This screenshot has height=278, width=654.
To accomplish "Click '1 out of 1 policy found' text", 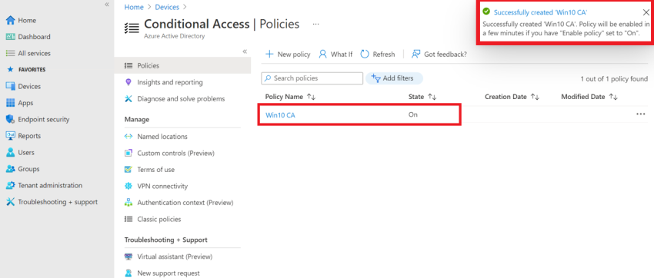I will coord(614,78).
